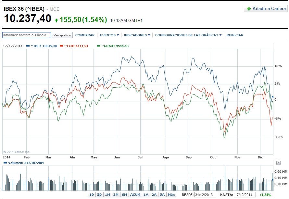Click the ^FCHI 4111,91 legend text
Image resolution: width=289 pixels, height=199 pixels.
click(x=76, y=46)
